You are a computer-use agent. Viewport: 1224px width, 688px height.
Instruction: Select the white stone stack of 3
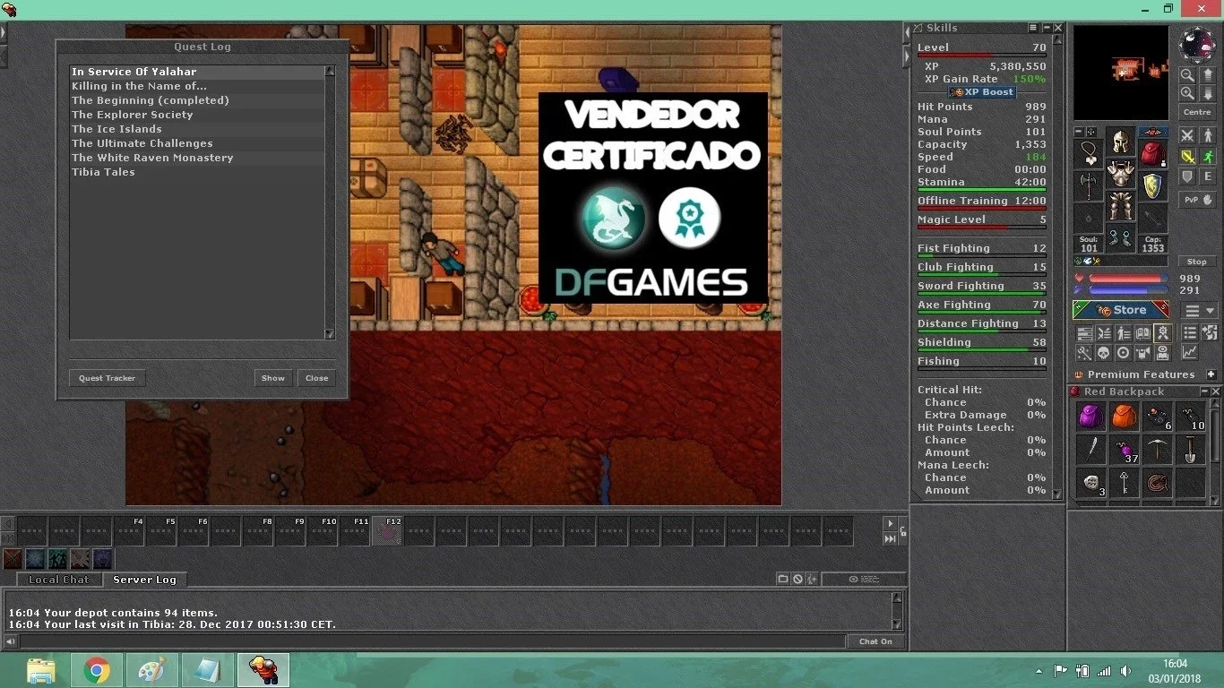coord(1090,483)
